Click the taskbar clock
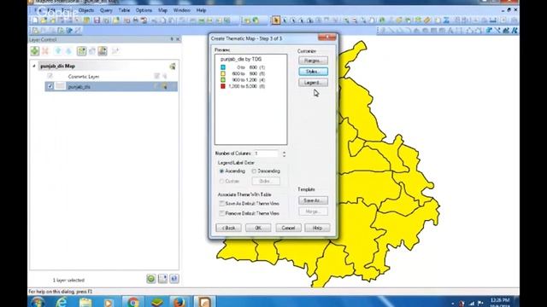This screenshot has width=547, height=307. [500, 302]
